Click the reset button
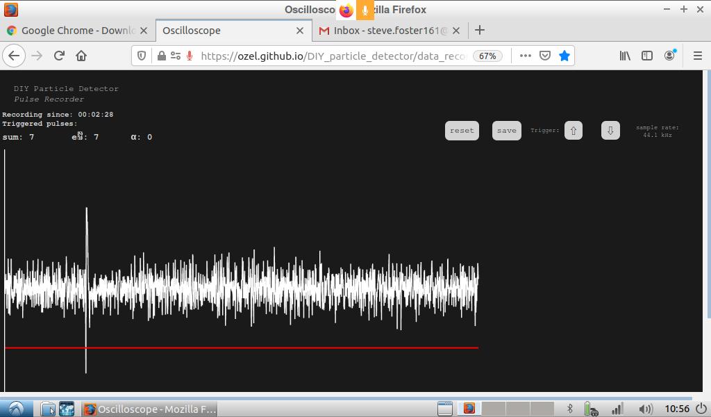Viewport: 711px width, 417px height. tap(462, 131)
